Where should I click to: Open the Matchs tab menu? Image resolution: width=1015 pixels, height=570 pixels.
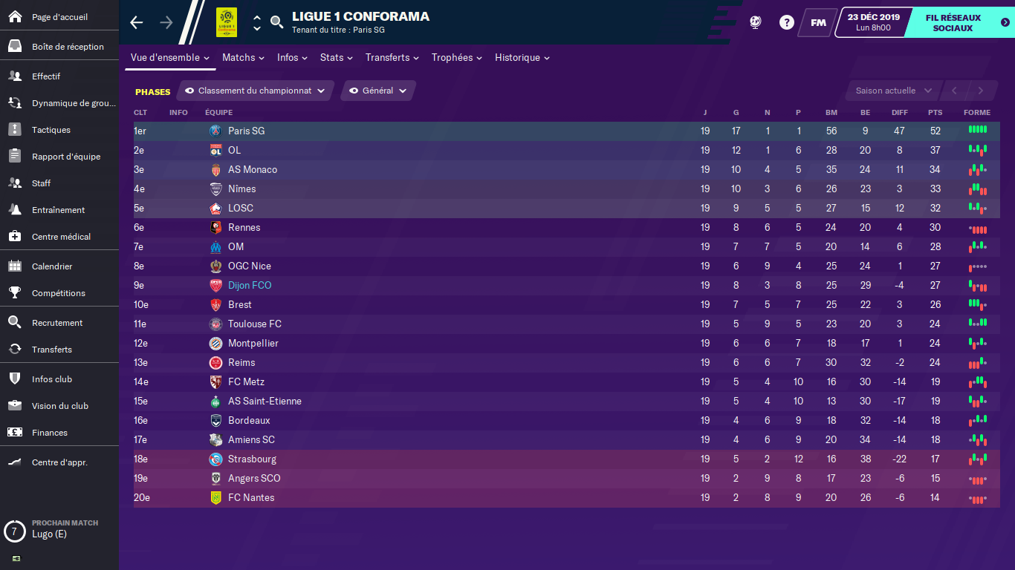pos(243,57)
